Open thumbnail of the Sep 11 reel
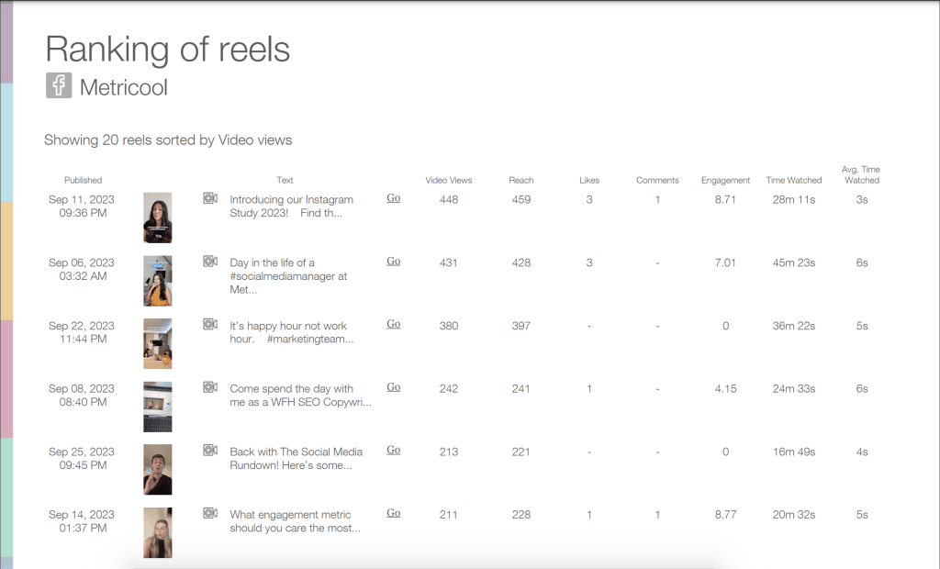This screenshot has width=940, height=569. pyautogui.click(x=157, y=218)
